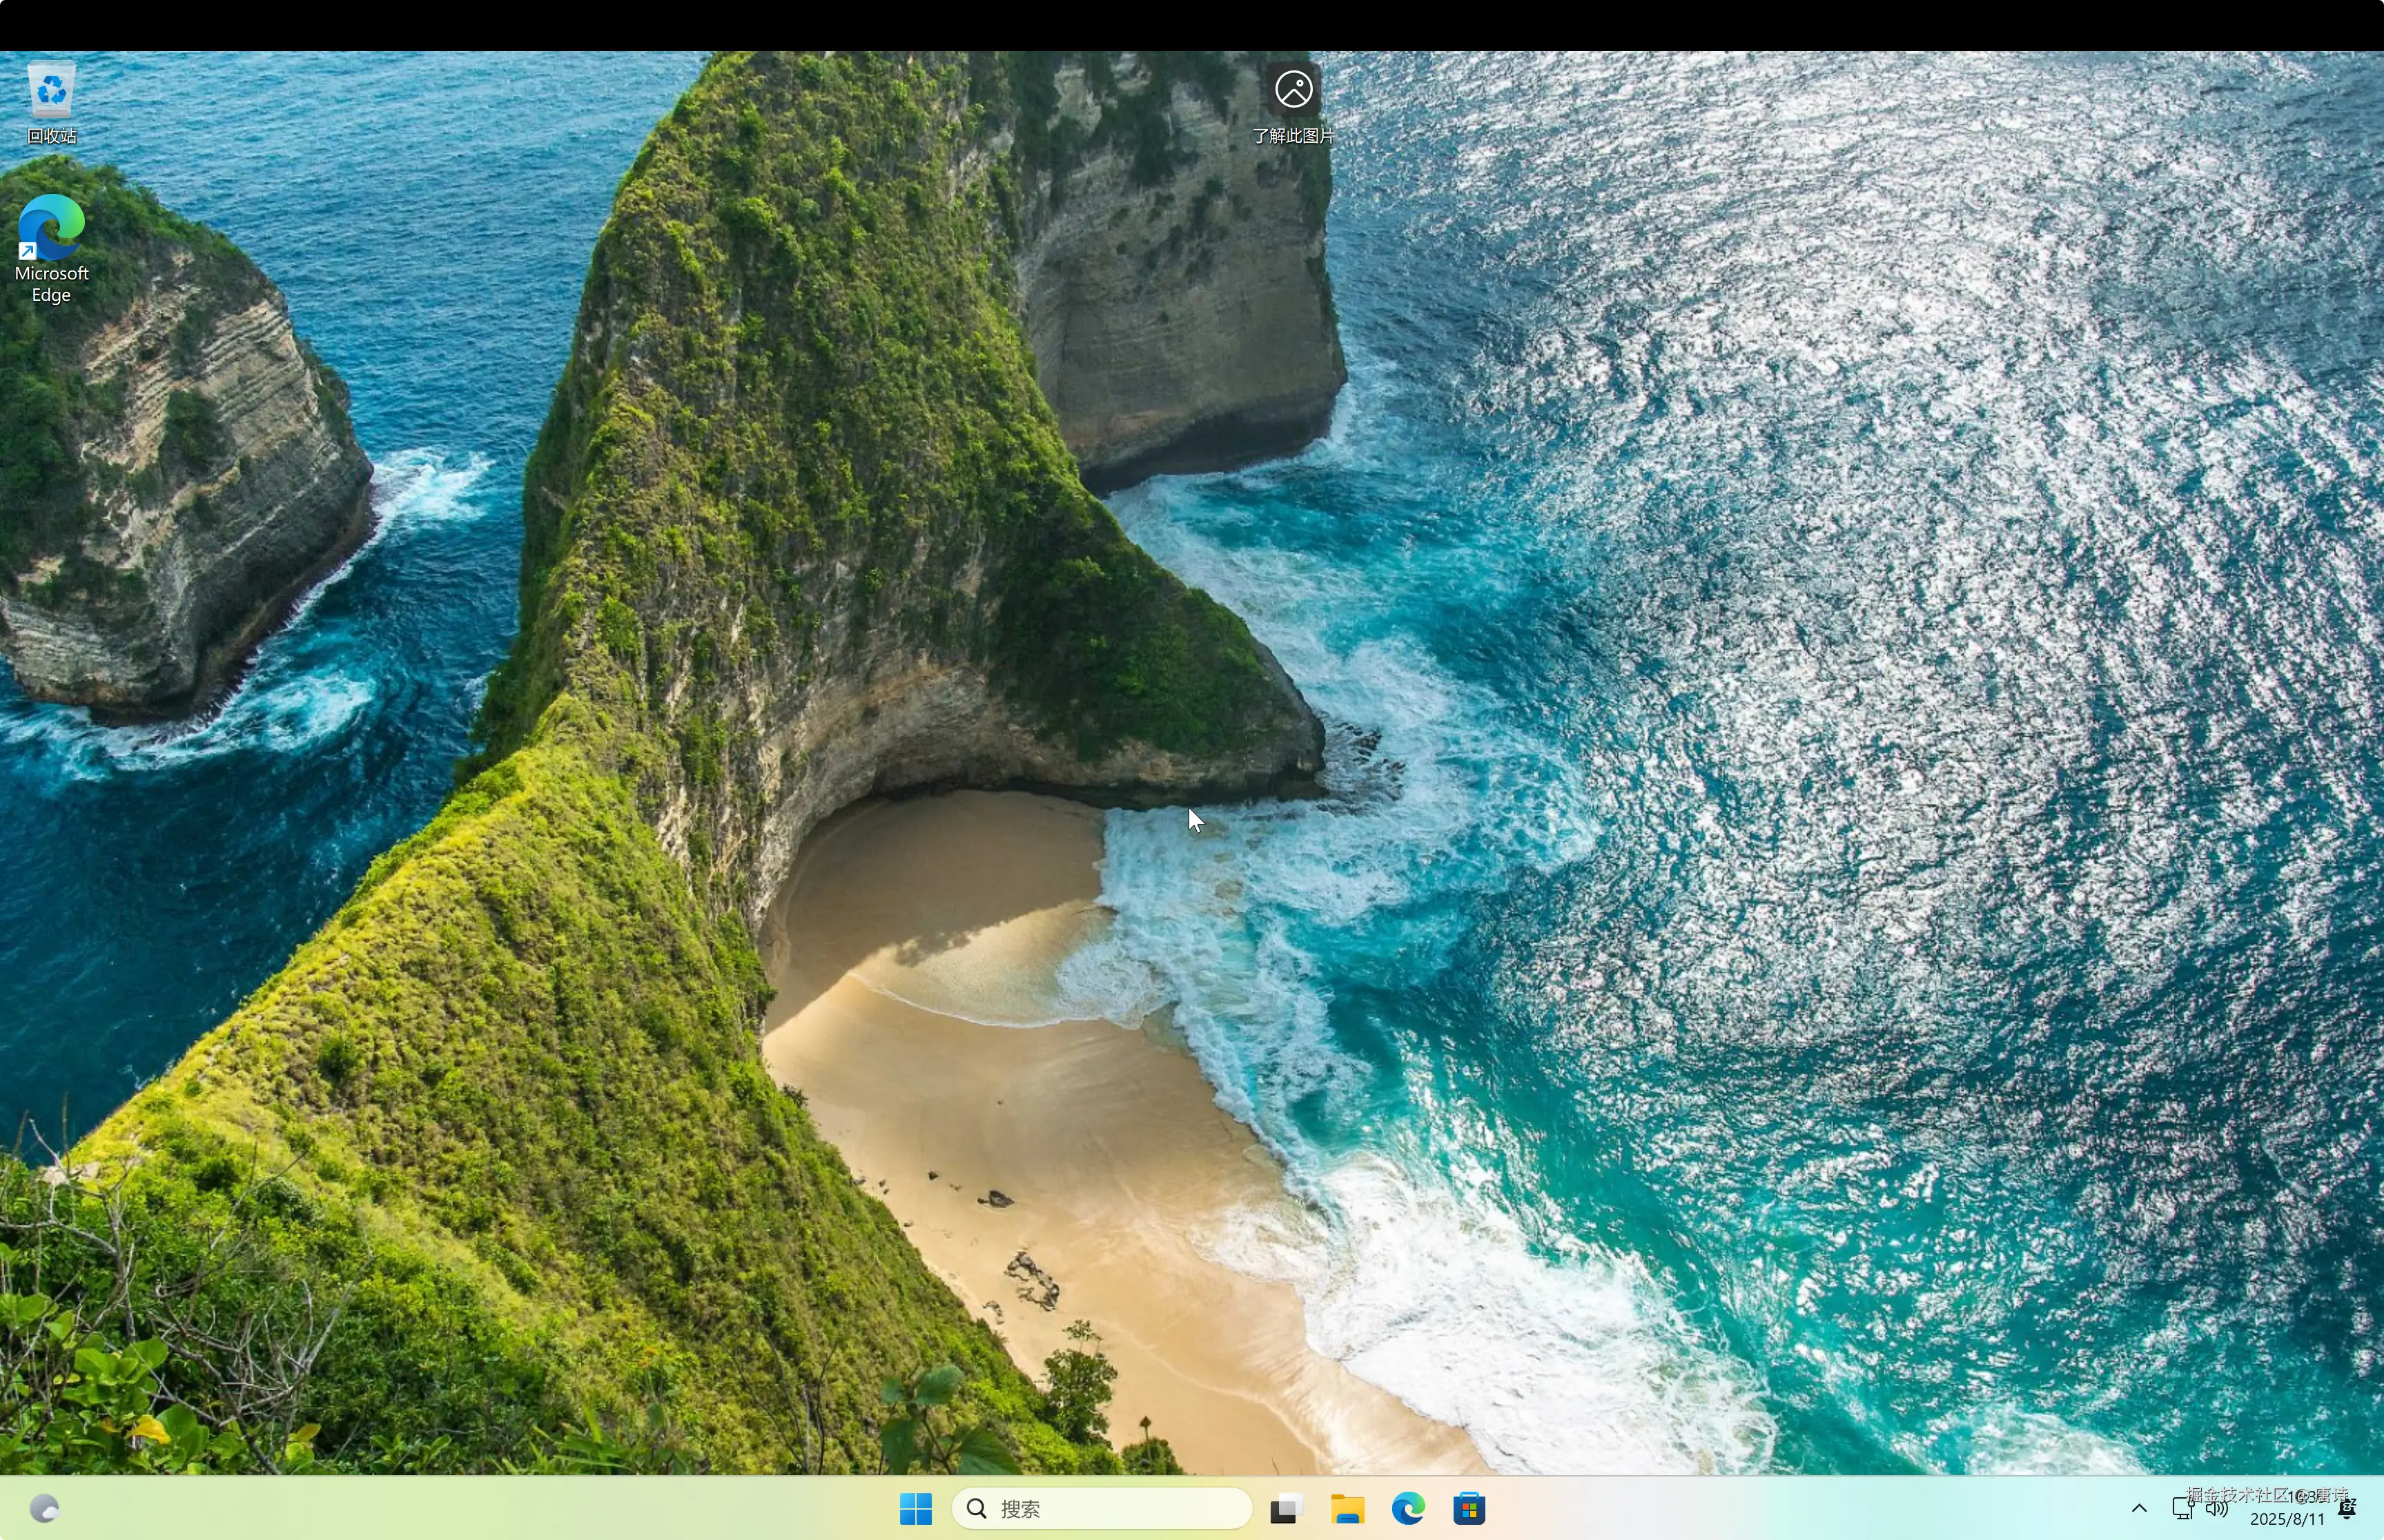
Task: Click the 了解此图片 spotlight icon
Action: (x=1293, y=90)
